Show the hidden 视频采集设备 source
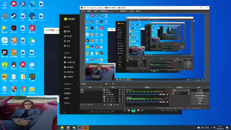 click(120, 97)
